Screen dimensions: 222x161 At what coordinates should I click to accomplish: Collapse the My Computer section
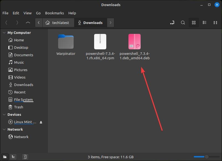tap(4, 33)
